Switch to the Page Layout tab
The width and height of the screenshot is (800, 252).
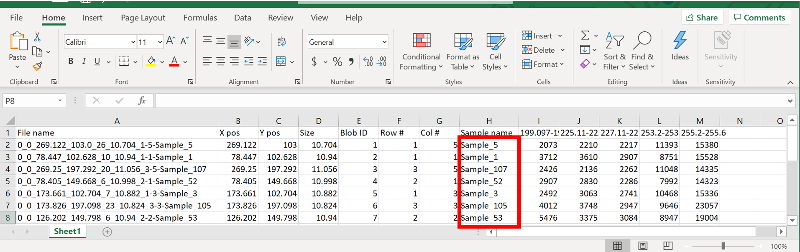(143, 18)
